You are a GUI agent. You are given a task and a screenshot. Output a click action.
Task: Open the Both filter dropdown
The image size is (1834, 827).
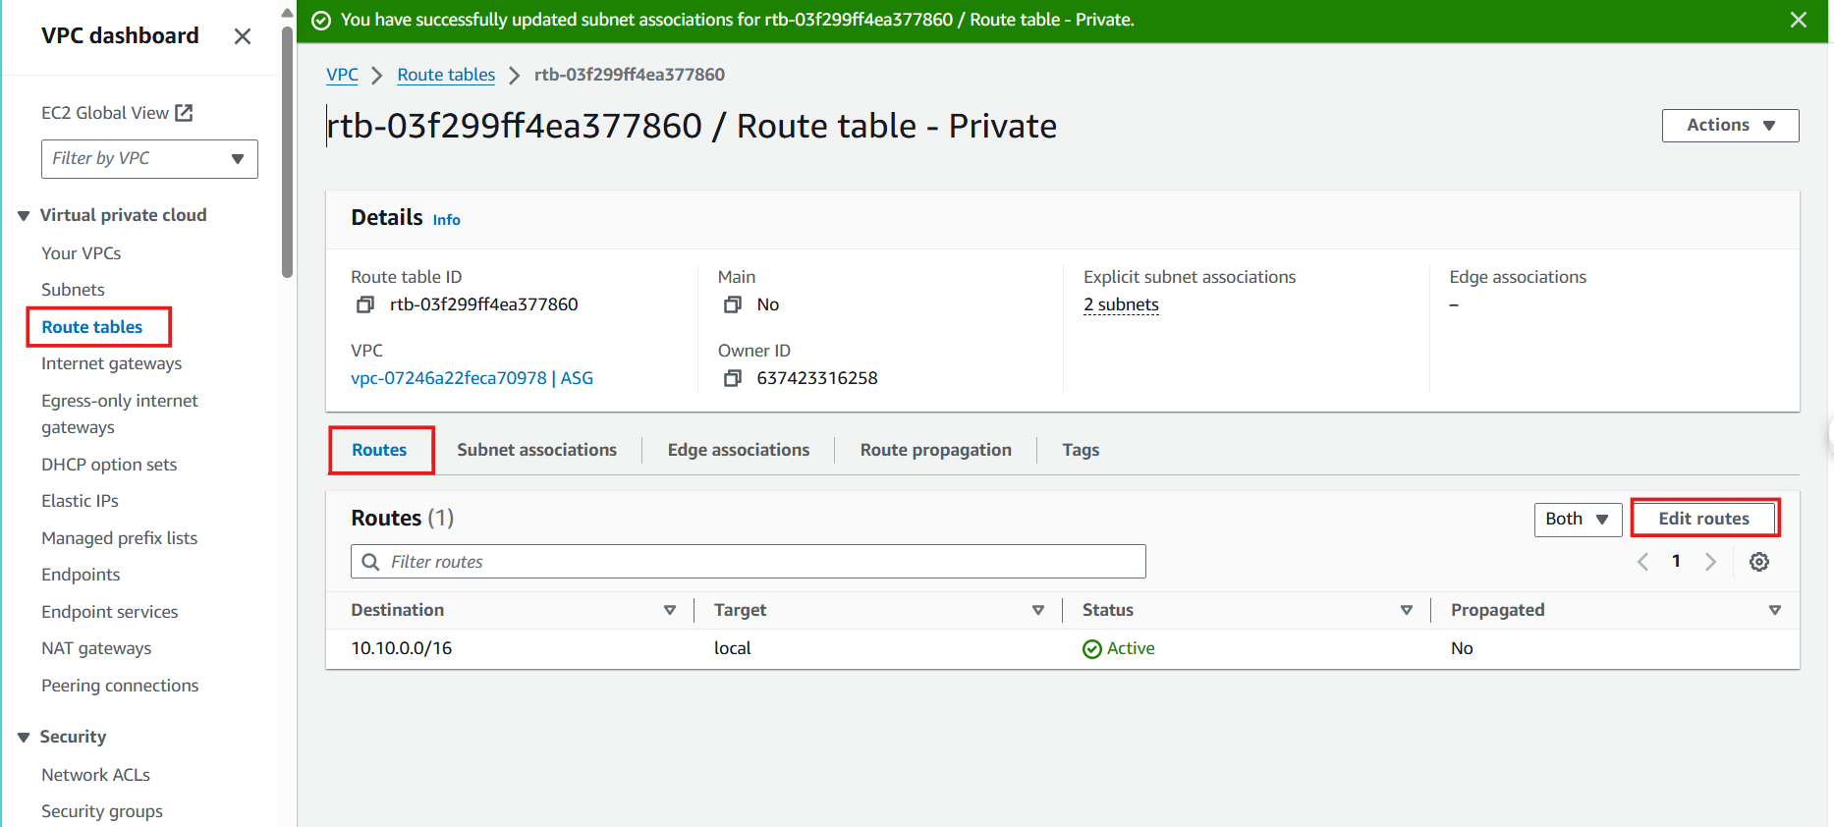tap(1578, 520)
